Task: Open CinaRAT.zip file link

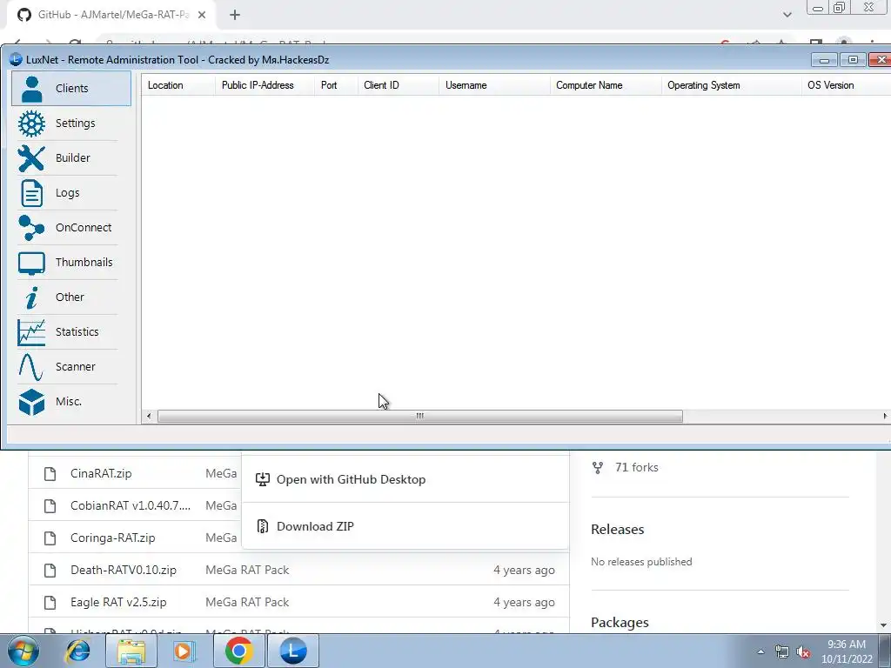Action: pos(101,473)
